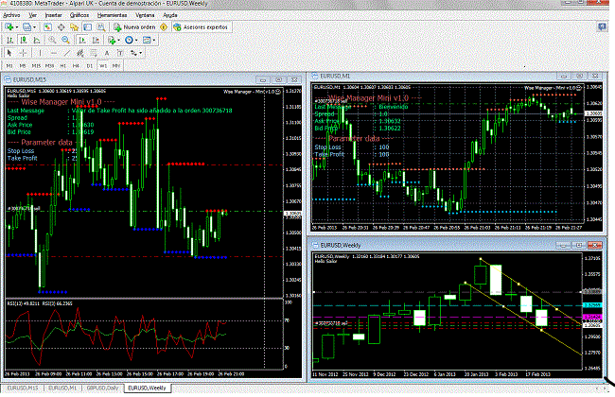Click the Asesores expertos button
615x397 pixels.
click(201, 27)
